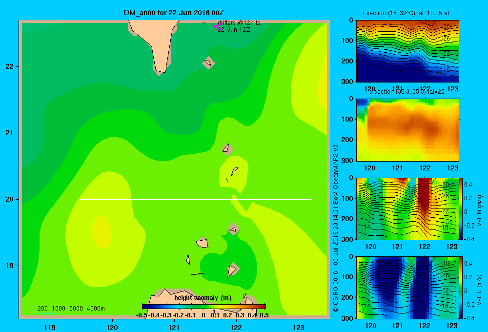Screen dimensions: 488x332
Task: Click the "30" isotherm label in the temperature section
Action: click(447, 27)
